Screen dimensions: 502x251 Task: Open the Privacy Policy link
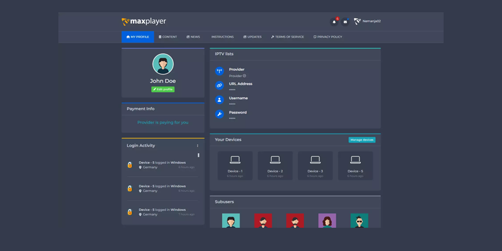pyautogui.click(x=328, y=37)
